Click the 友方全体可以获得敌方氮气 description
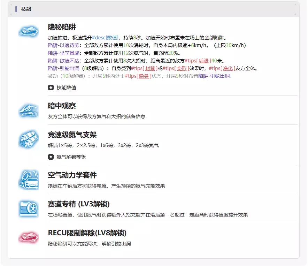308x266 pixels. click(x=97, y=116)
